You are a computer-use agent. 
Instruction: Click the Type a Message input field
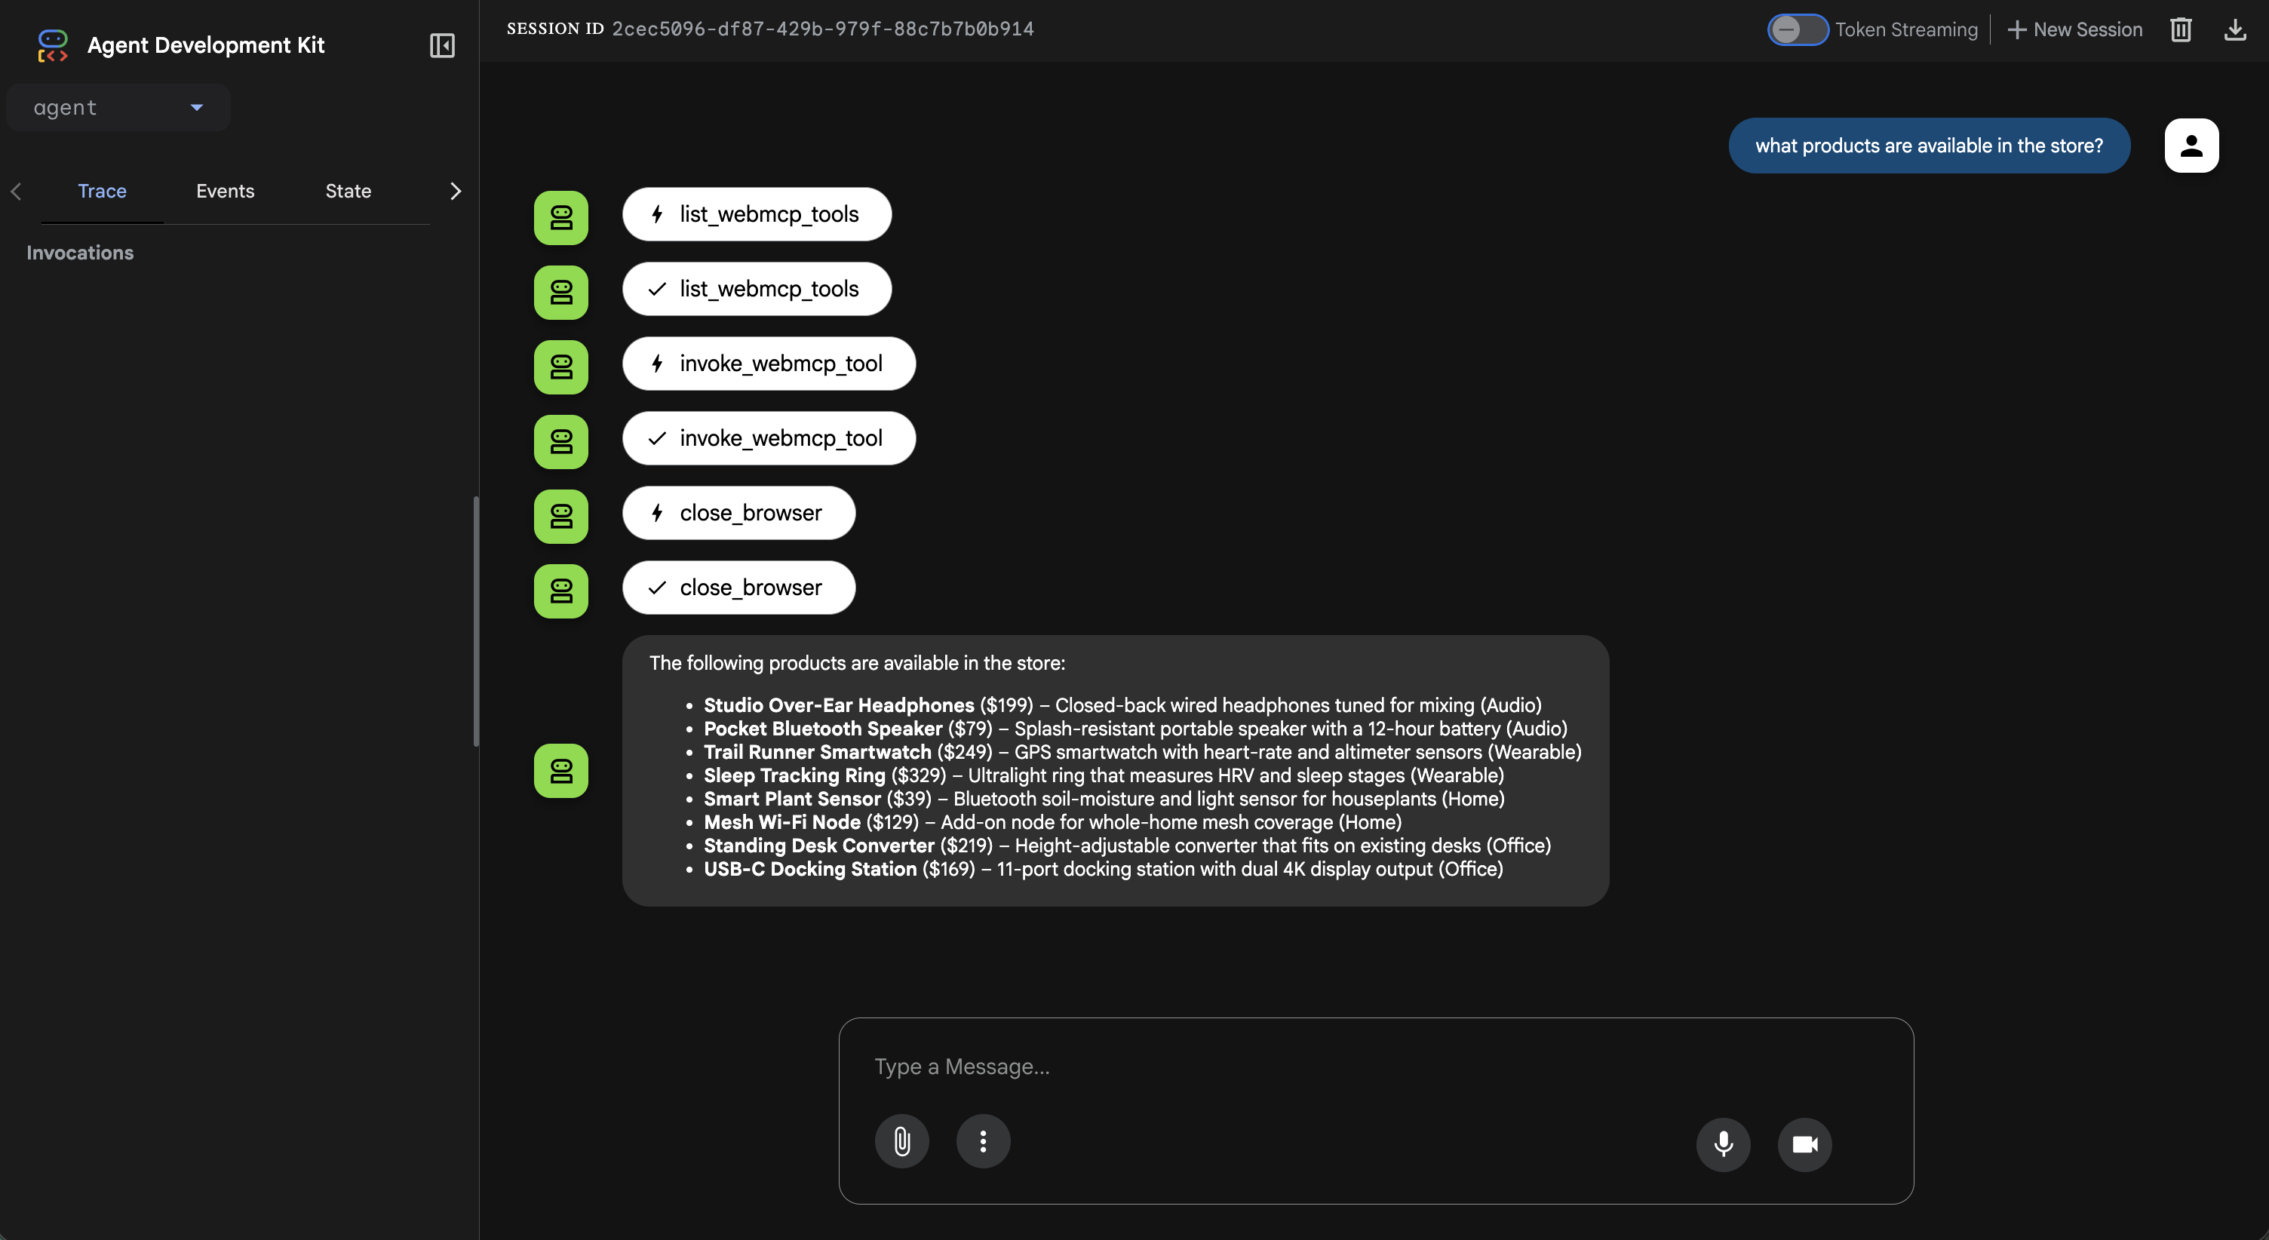[x=1374, y=1067]
